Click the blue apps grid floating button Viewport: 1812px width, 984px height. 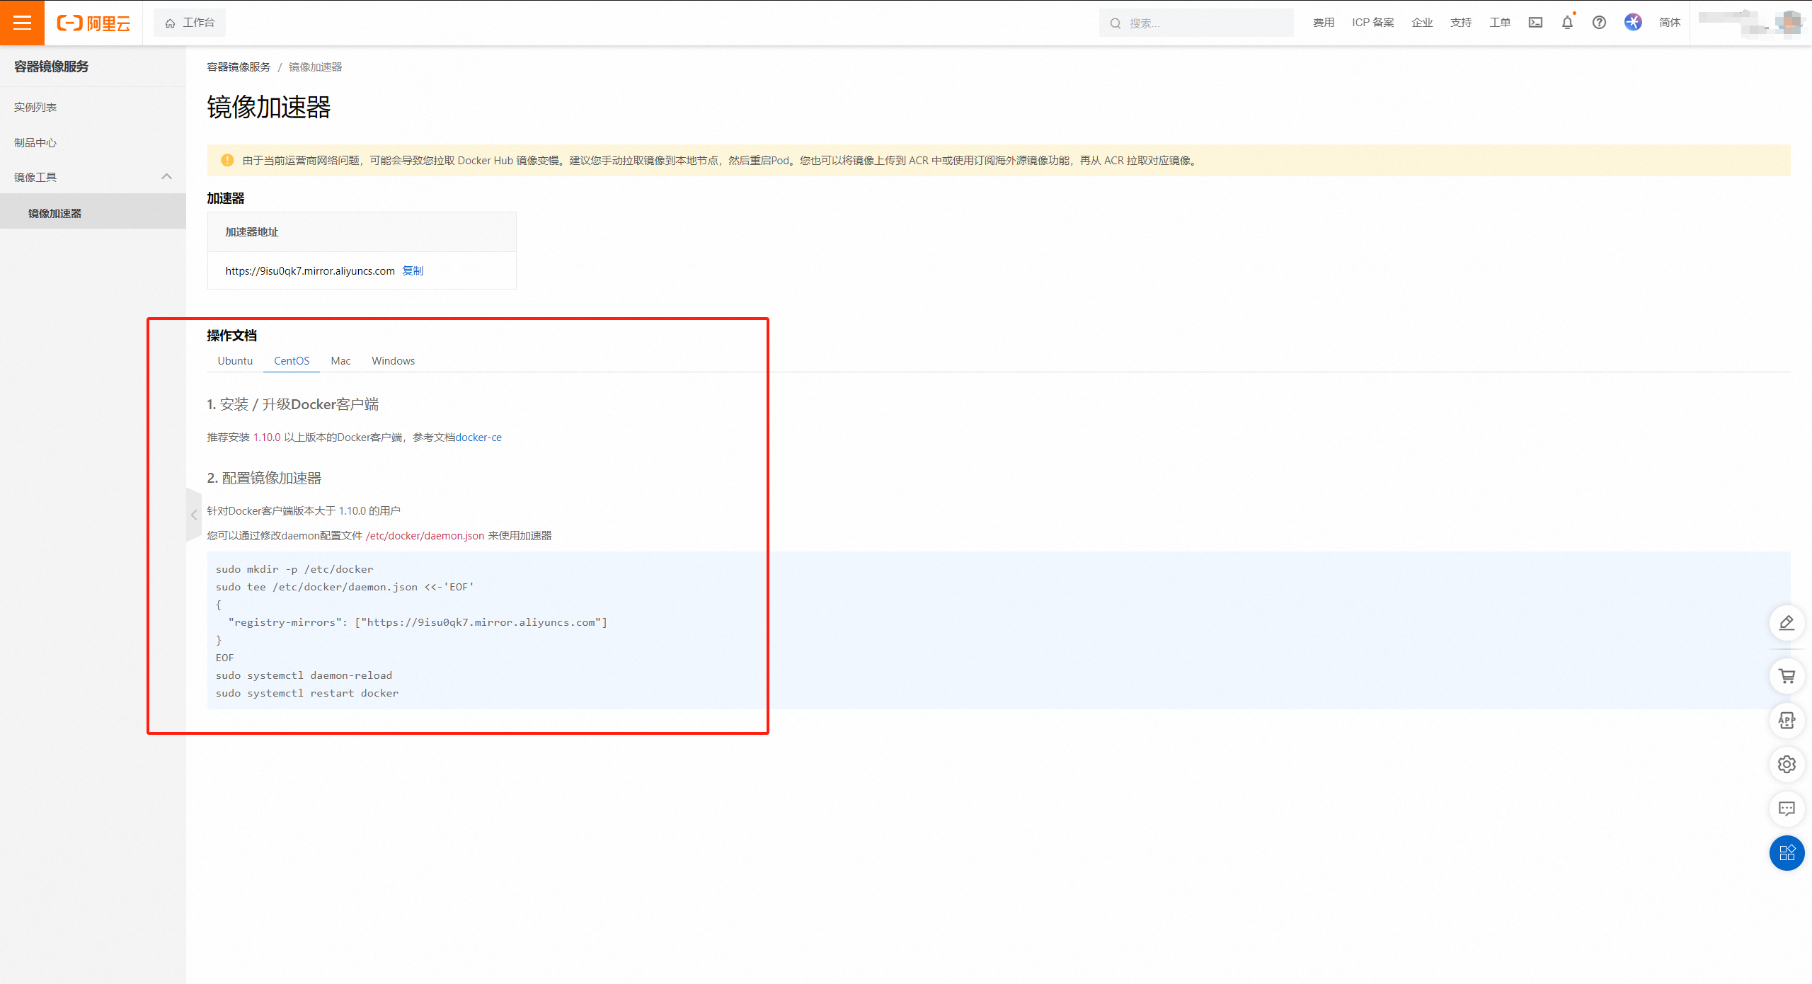coord(1787,853)
